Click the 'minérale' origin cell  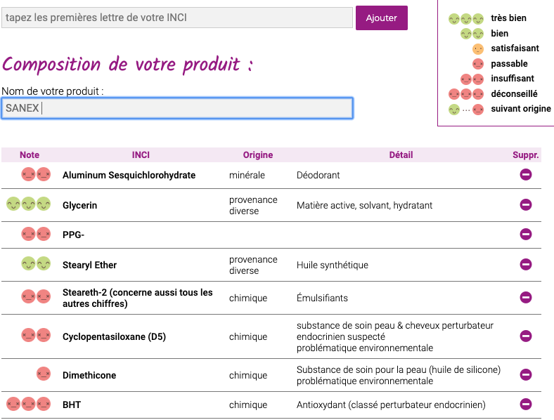tap(247, 175)
